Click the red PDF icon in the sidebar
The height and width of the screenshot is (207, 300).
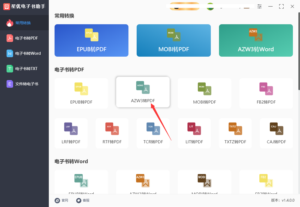pos(10,38)
